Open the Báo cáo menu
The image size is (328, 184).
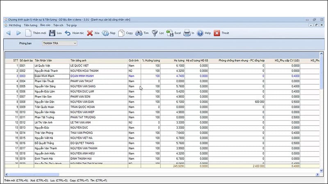(x=45, y=25)
